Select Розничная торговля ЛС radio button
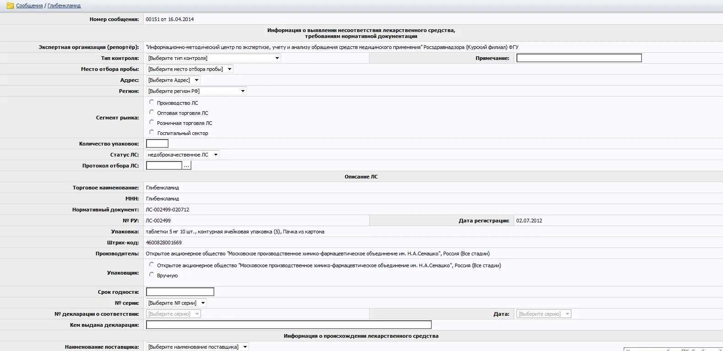723x351 pixels. pyautogui.click(x=152, y=122)
